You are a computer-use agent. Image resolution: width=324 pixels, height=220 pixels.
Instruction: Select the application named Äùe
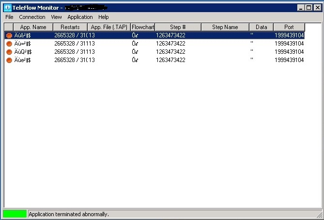tap(23, 60)
